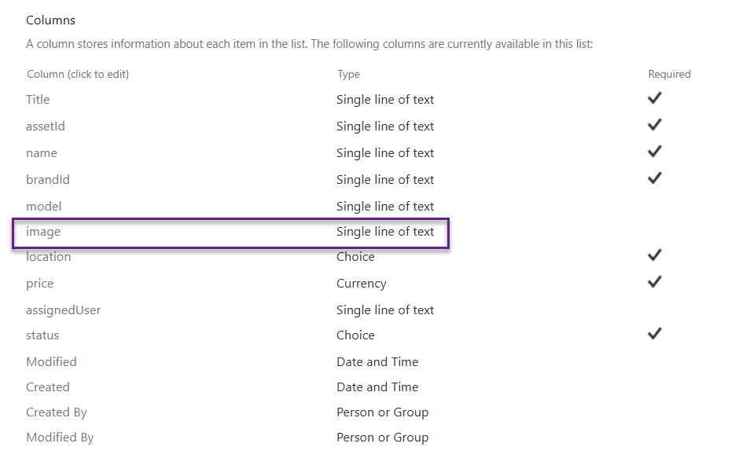The image size is (746, 458).
Task: Open the price currency column
Action: pos(40,284)
